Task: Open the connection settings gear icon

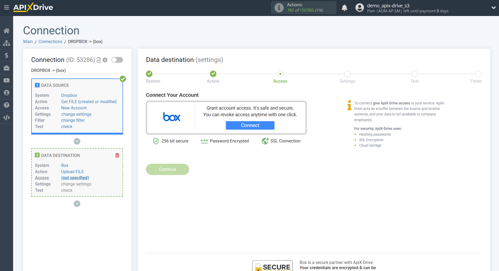Action: coord(105,60)
